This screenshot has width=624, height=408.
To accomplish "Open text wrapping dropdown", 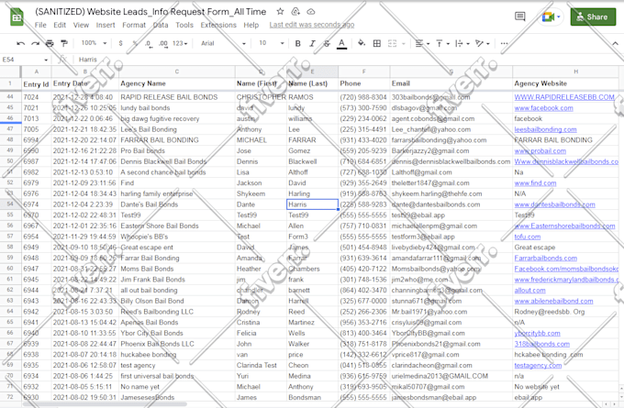I will coord(462,43).
